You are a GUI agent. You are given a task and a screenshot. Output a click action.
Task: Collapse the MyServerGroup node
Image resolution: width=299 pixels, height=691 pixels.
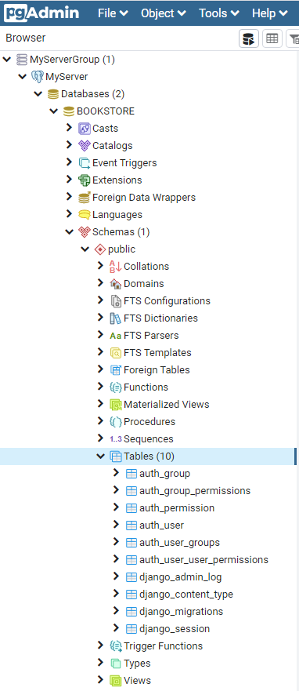point(6,59)
